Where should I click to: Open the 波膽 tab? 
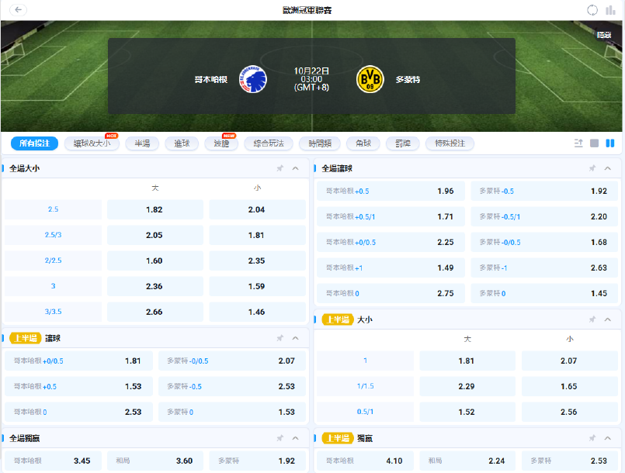pyautogui.click(x=221, y=143)
